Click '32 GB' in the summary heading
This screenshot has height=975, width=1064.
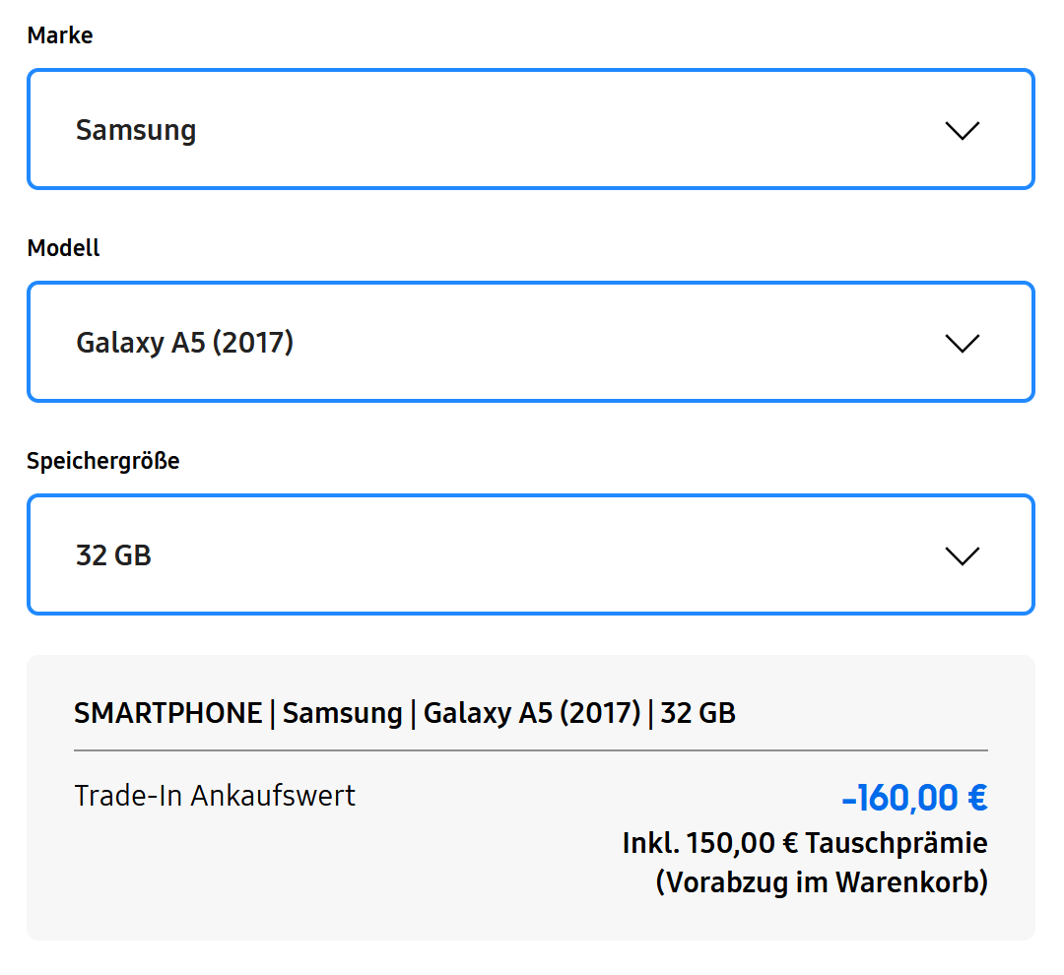(698, 713)
